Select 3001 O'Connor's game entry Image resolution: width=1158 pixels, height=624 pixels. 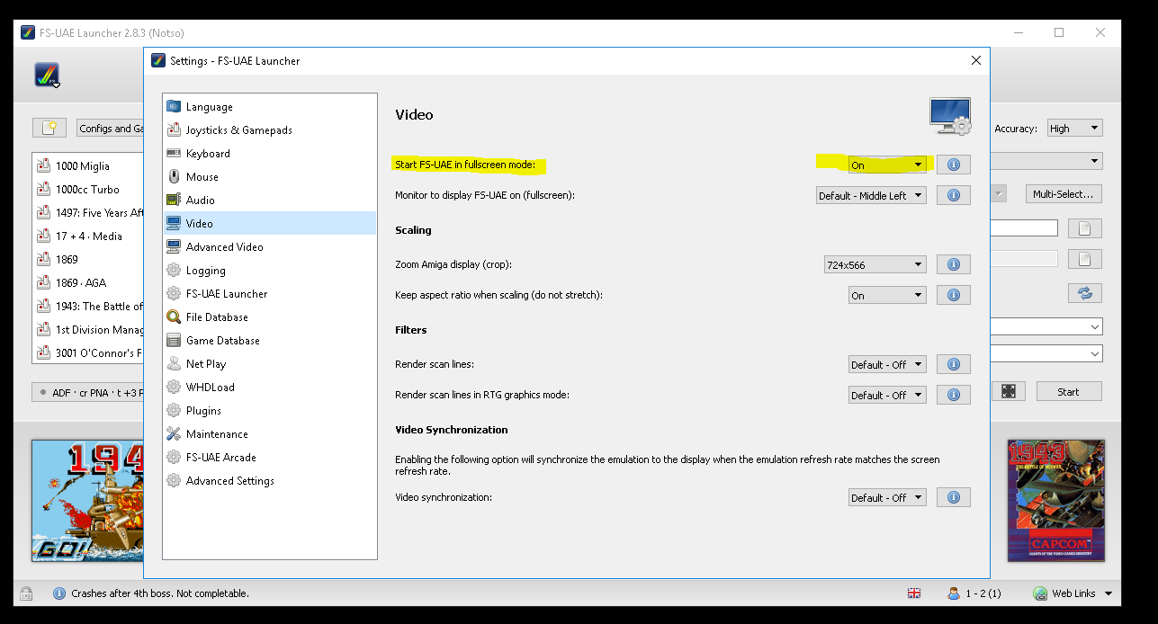coord(88,353)
